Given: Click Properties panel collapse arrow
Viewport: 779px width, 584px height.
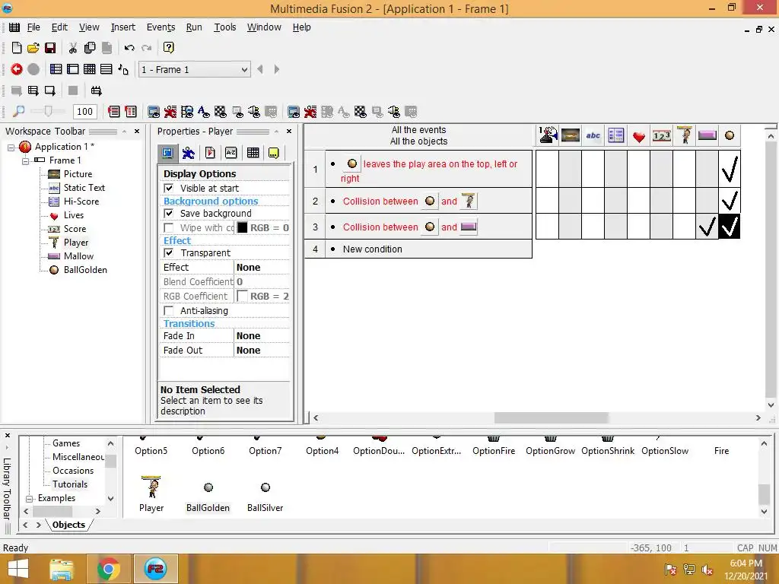Looking at the screenshot, I should (276, 131).
